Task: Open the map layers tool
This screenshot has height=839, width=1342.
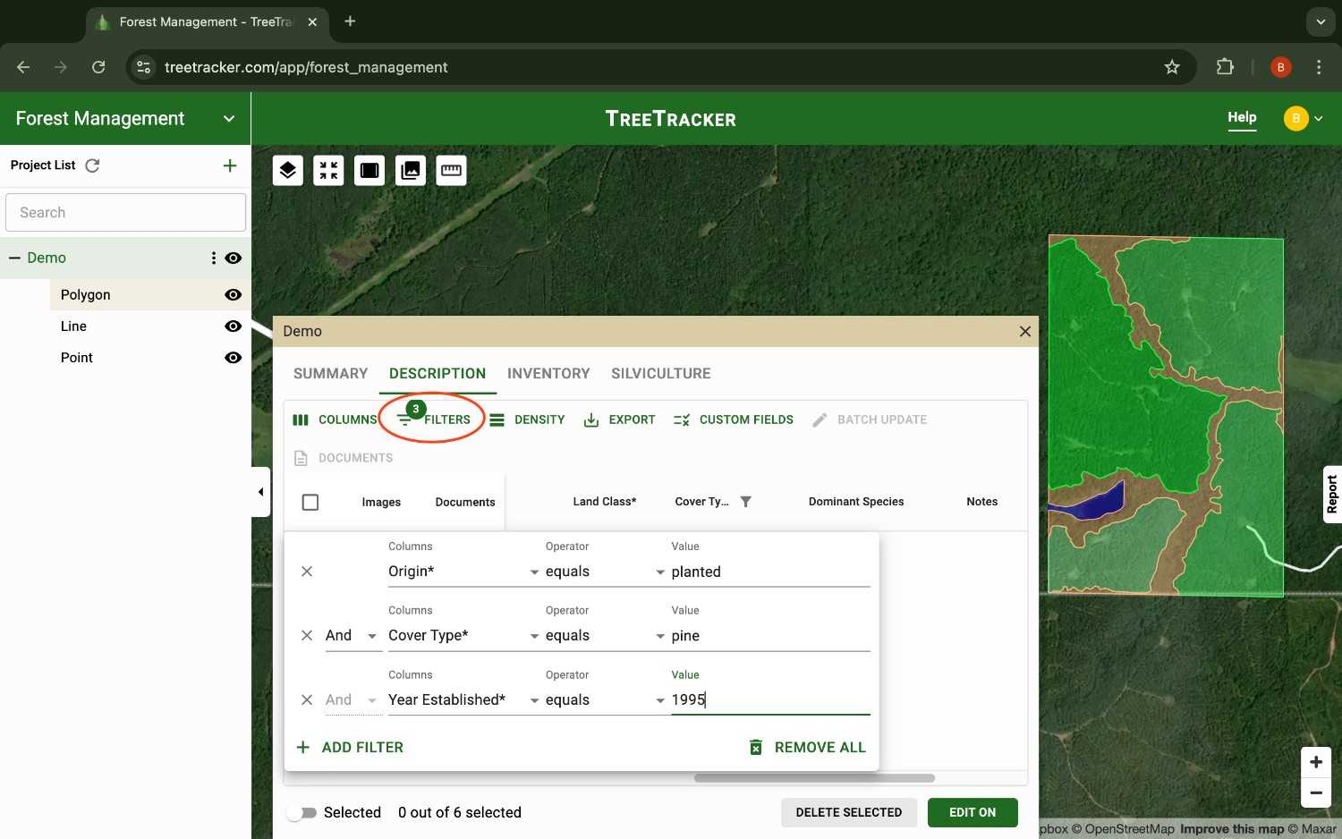Action: [287, 170]
